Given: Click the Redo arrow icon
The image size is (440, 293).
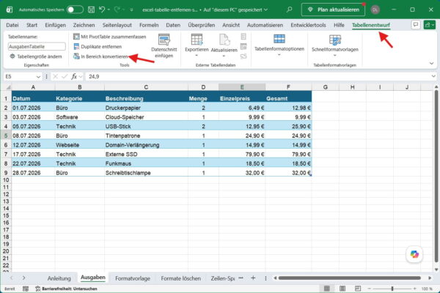Looking at the screenshot, I should pos(117,10).
